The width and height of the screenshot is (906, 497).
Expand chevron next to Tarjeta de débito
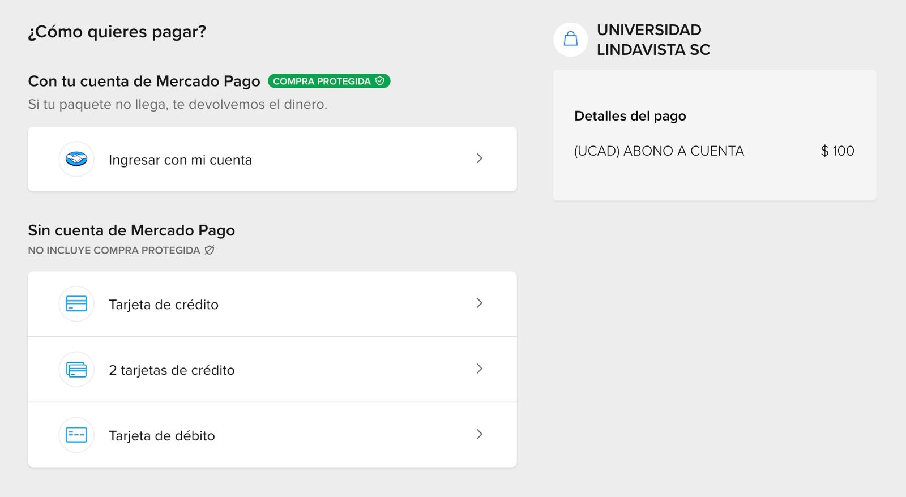point(480,434)
